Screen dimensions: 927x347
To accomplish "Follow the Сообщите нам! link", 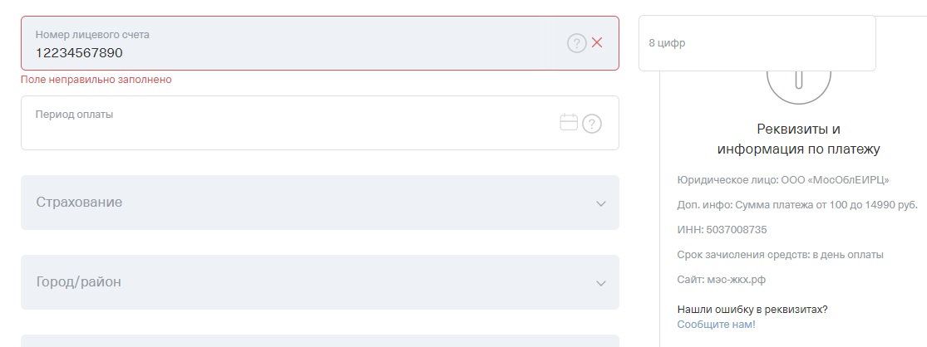I will click(x=716, y=324).
